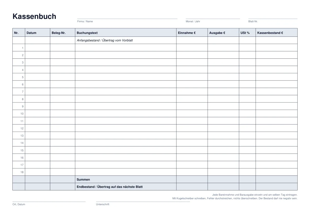310x207 pixels.
Task: Click the "Ort, Datum" label
Action: [19, 204]
